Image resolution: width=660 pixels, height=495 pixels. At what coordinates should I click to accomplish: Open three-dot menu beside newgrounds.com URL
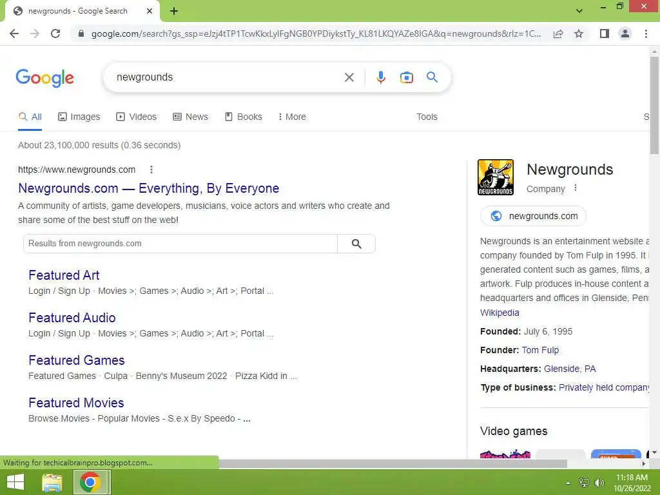point(151,170)
